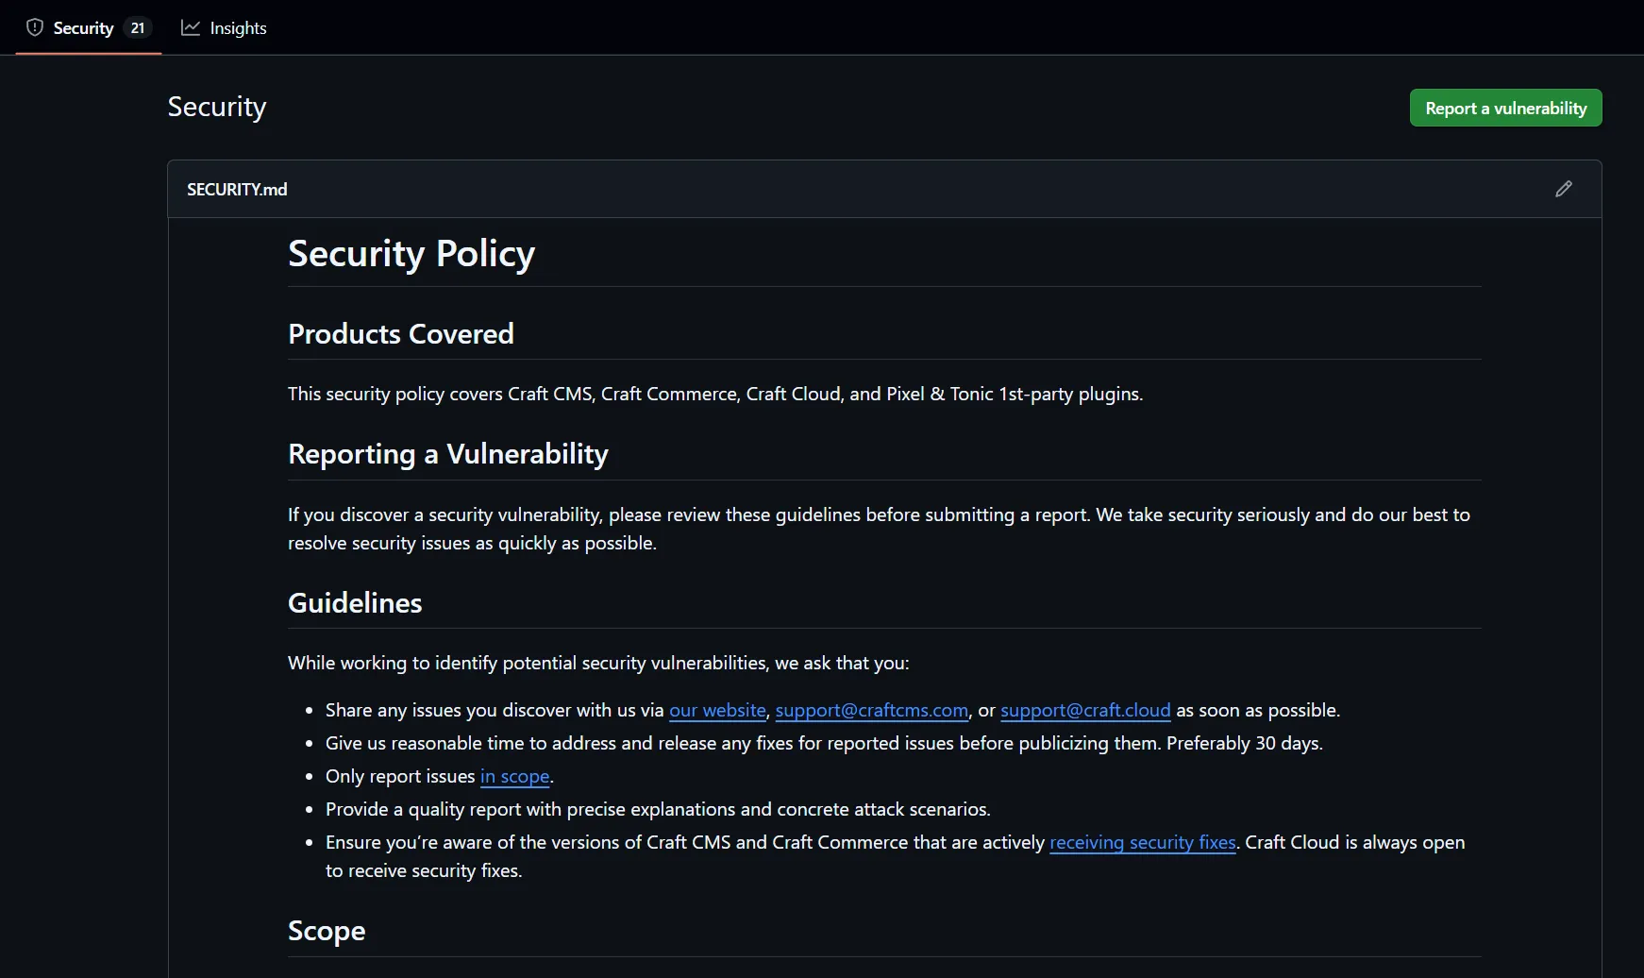
Task: Click the bullet 'Provide a quality report'
Action: click(658, 809)
